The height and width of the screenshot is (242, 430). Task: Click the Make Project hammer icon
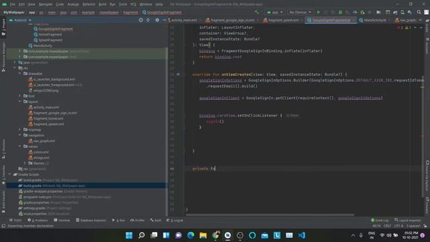click(257, 12)
